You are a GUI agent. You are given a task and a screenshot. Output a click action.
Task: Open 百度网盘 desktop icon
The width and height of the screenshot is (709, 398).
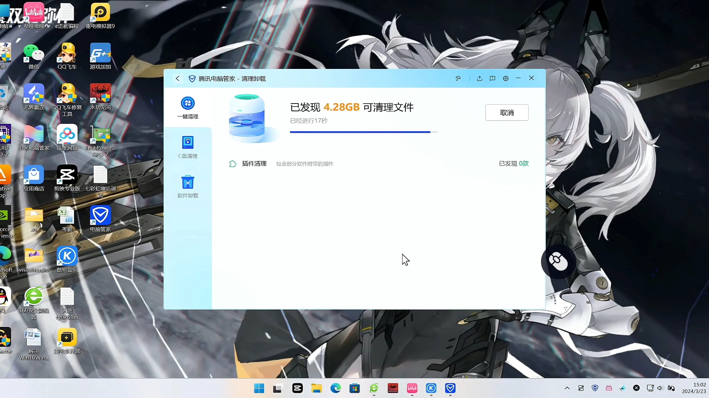[67, 137]
